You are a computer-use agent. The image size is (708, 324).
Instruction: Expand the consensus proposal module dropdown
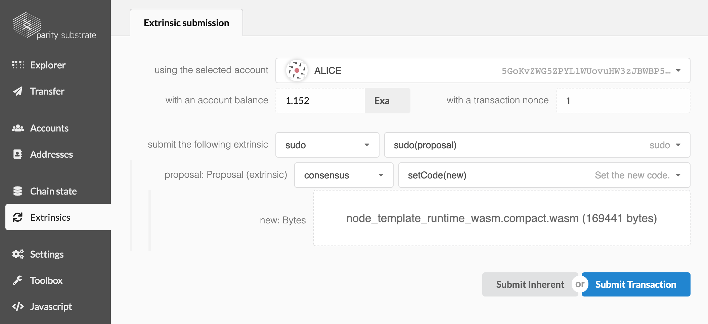click(343, 175)
